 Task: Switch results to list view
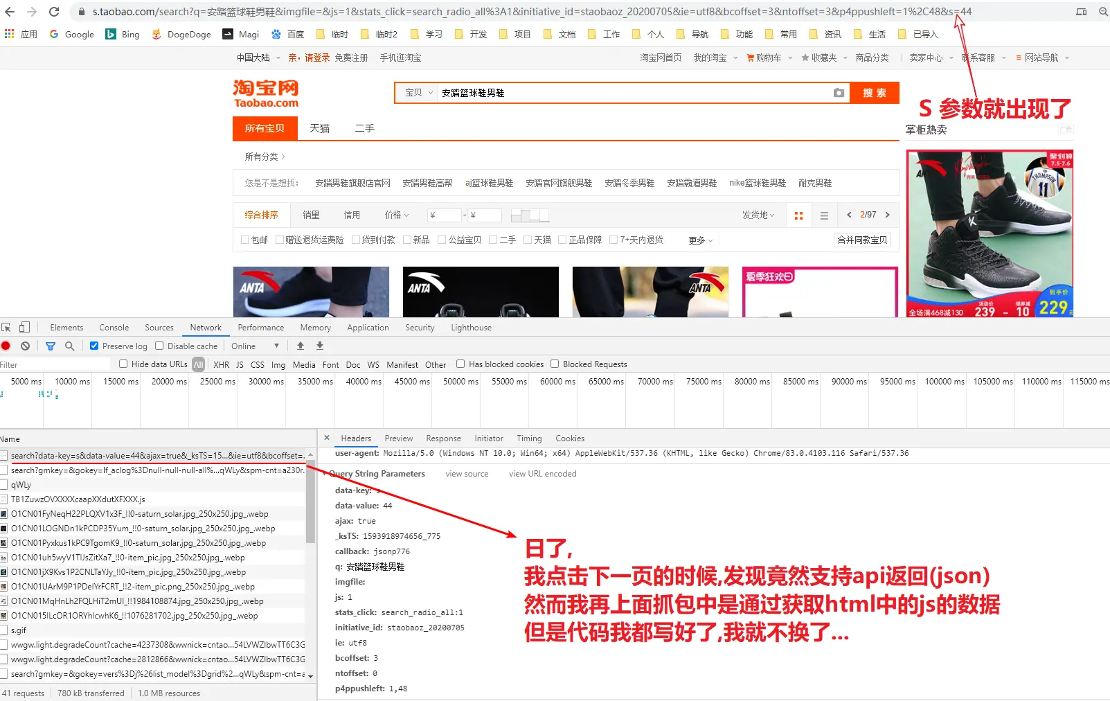coord(823,215)
